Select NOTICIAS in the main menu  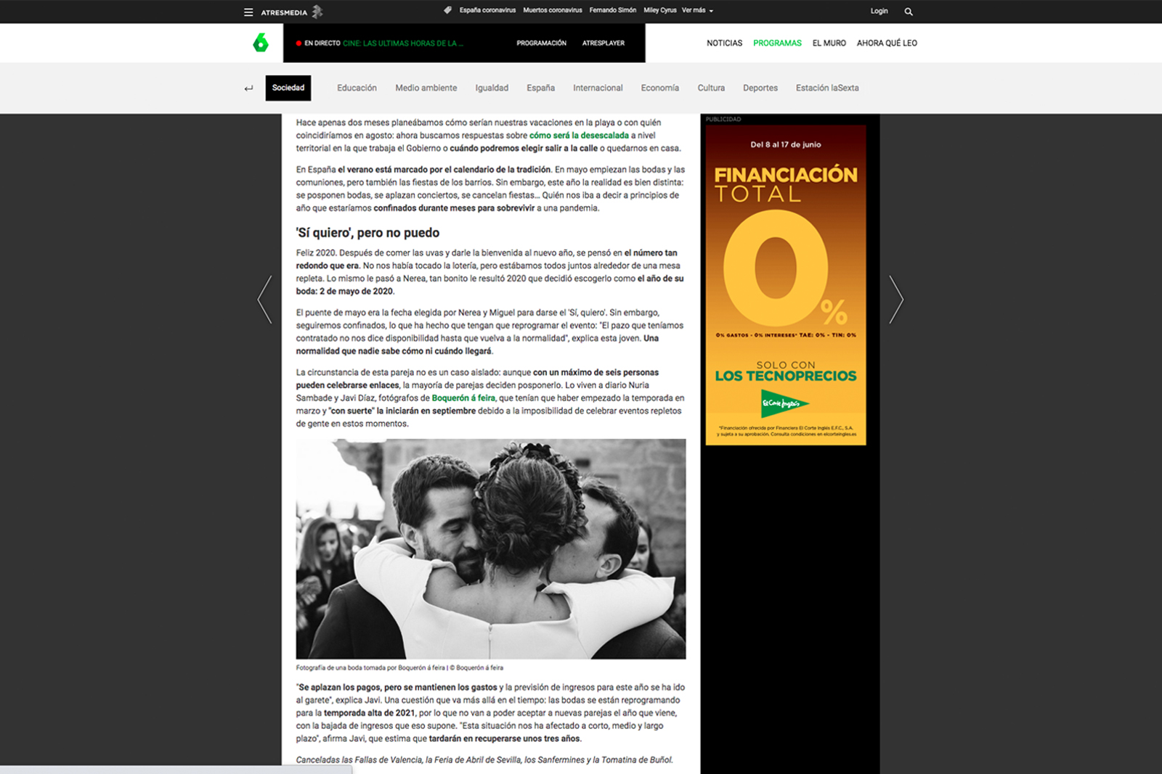coord(725,44)
